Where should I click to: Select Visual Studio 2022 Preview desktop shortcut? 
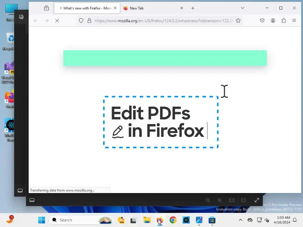8,72
